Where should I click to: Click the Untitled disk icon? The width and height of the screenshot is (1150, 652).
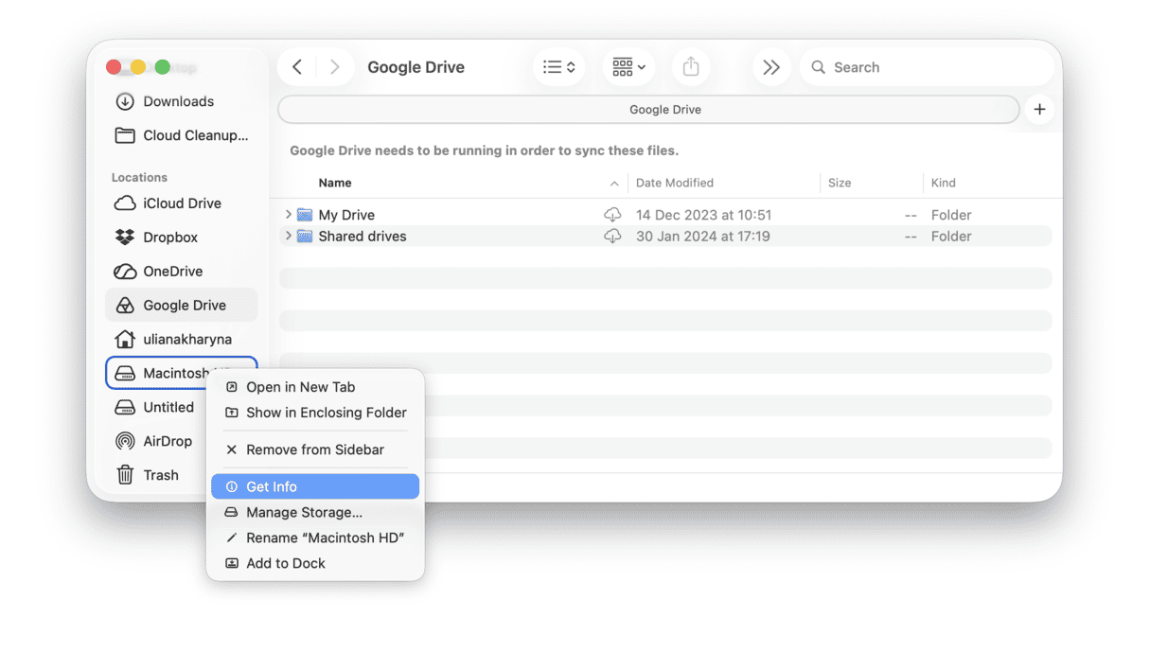[x=125, y=408]
